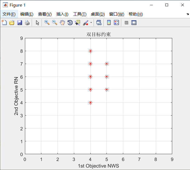Select the Edit Plot arrow tool
This screenshot has width=190, height=170.
click(x=38, y=23)
